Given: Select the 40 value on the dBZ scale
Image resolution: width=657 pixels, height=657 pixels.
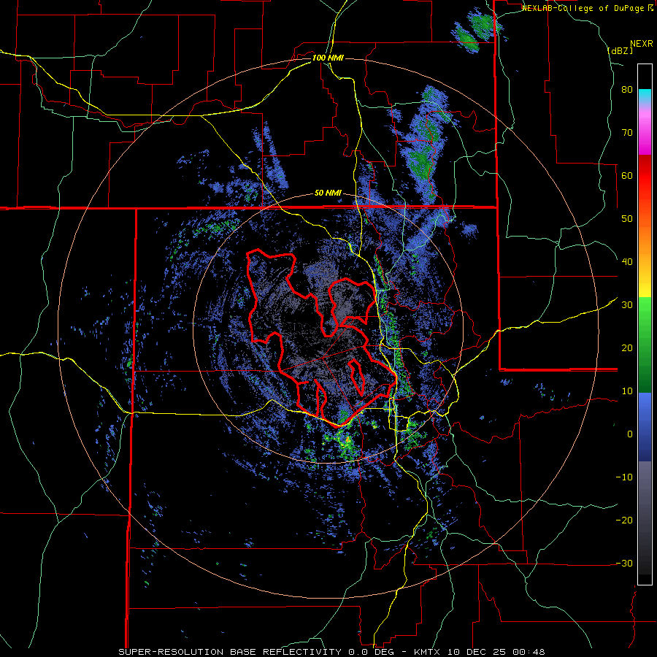Looking at the screenshot, I should [x=627, y=262].
